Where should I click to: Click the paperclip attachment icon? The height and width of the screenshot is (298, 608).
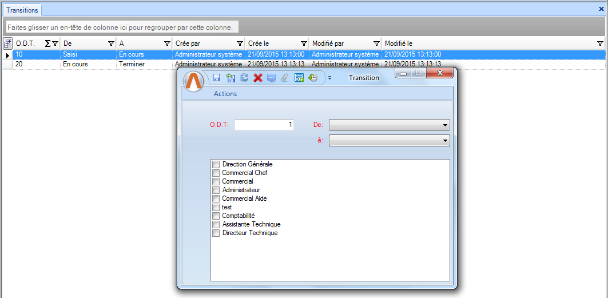coord(285,78)
